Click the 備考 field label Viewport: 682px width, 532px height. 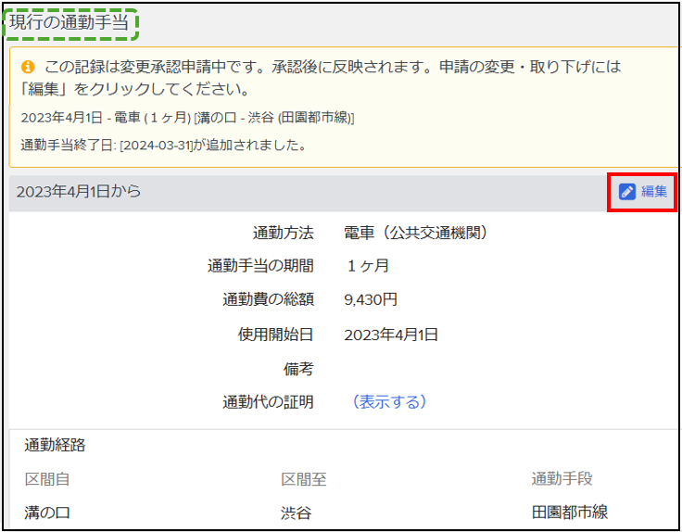[297, 369]
